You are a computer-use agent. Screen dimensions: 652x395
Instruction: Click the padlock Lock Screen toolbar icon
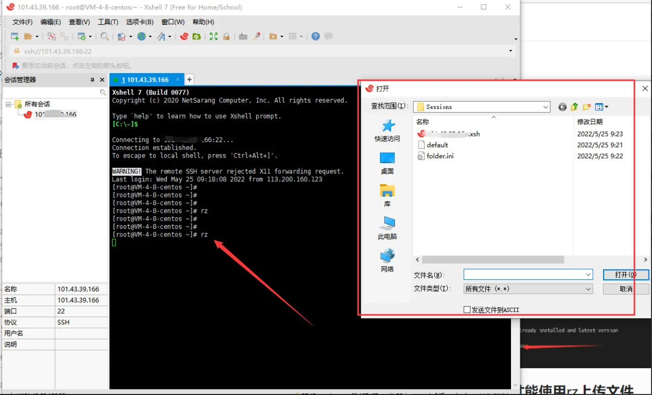pos(226,36)
